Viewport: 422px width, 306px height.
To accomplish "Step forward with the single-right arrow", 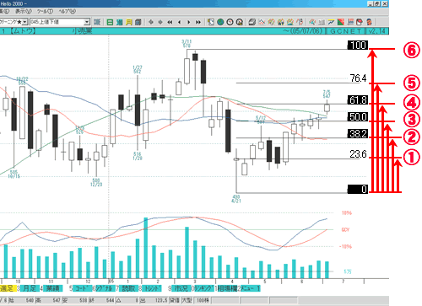I will (x=189, y=22).
